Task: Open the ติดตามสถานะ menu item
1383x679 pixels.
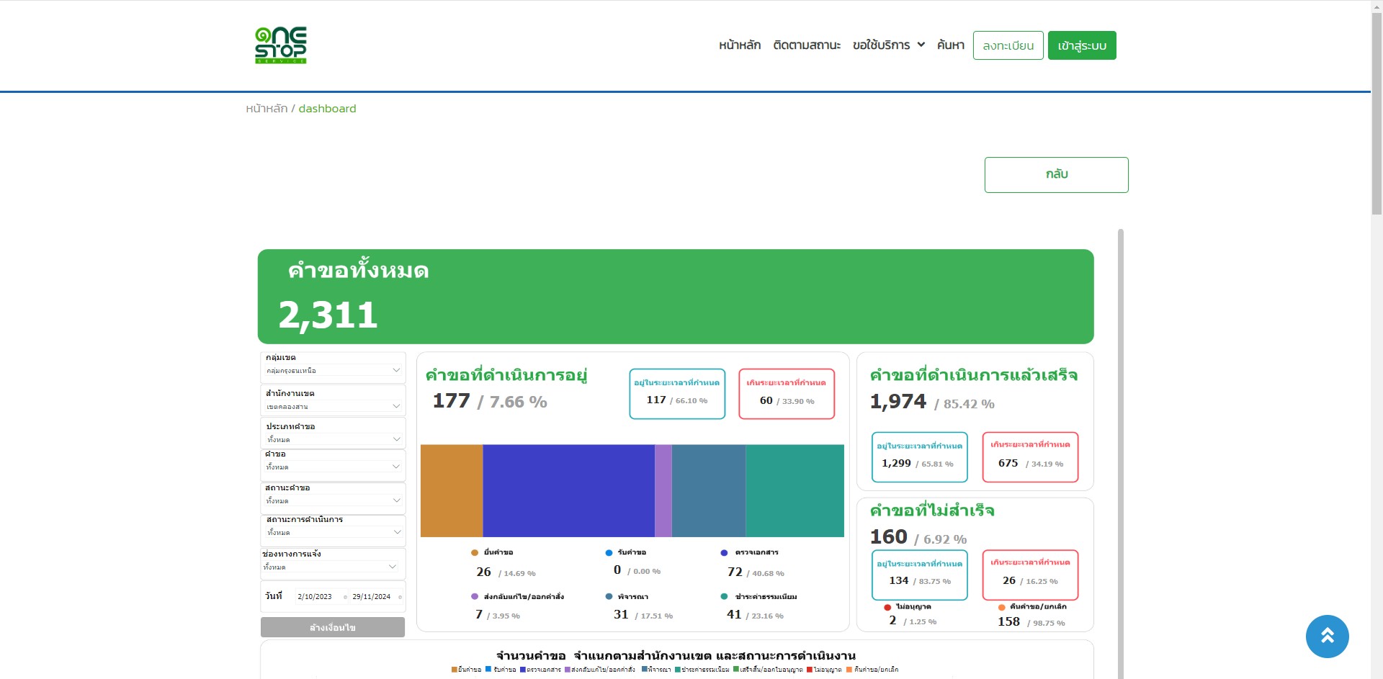Action: coord(807,45)
